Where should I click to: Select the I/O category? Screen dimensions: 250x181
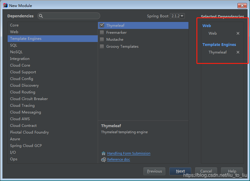(53, 152)
